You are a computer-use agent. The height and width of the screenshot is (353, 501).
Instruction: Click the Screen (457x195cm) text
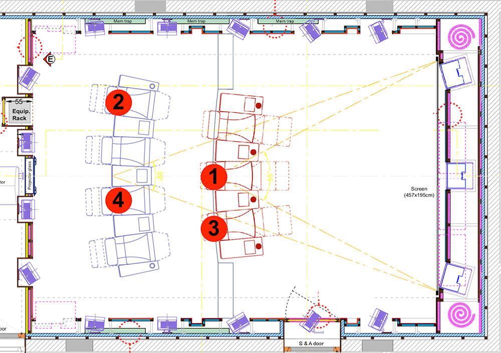[x=419, y=192]
